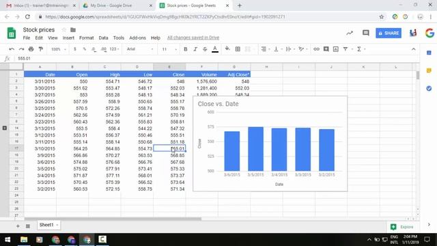
Task: Open the activity trend icon
Action: 350,33
